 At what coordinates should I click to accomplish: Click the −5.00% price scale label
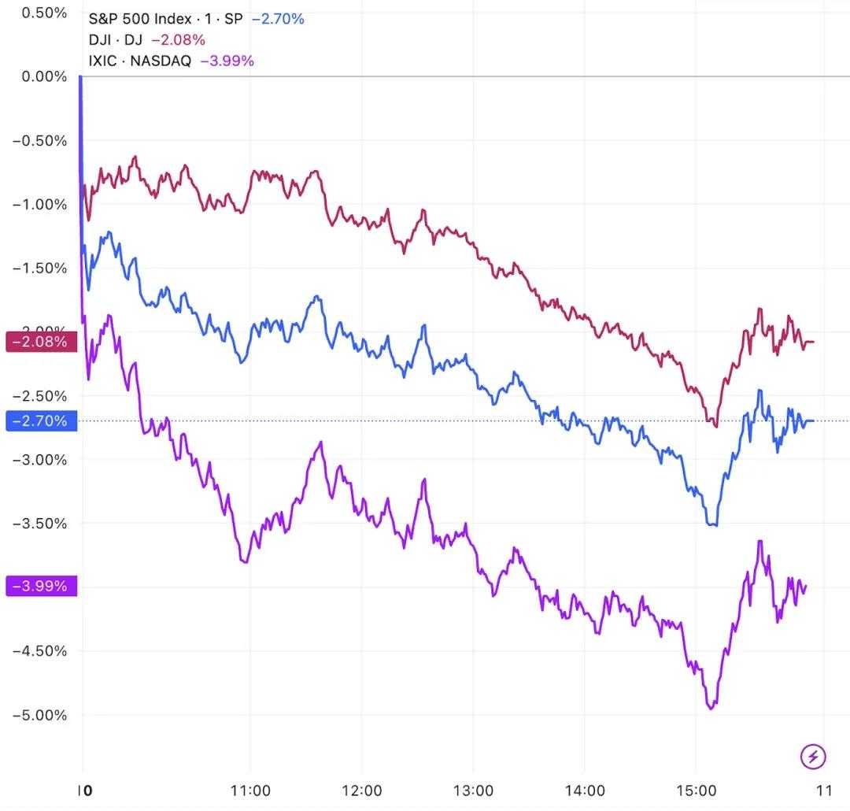(x=41, y=715)
